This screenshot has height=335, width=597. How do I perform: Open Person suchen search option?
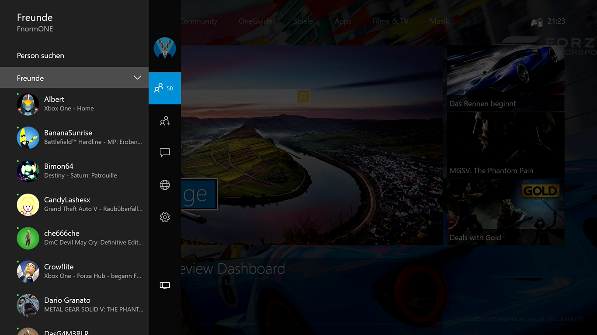41,56
